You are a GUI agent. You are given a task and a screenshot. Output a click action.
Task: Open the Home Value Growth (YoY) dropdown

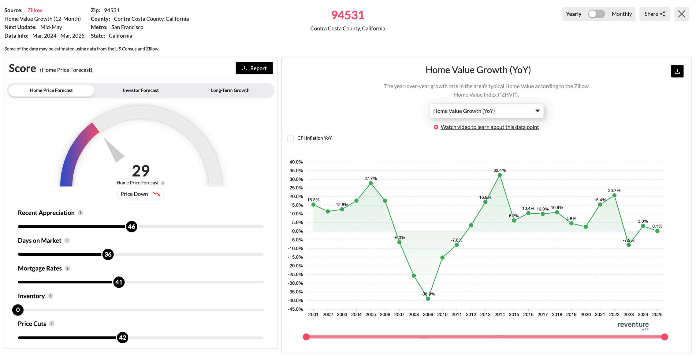click(486, 111)
